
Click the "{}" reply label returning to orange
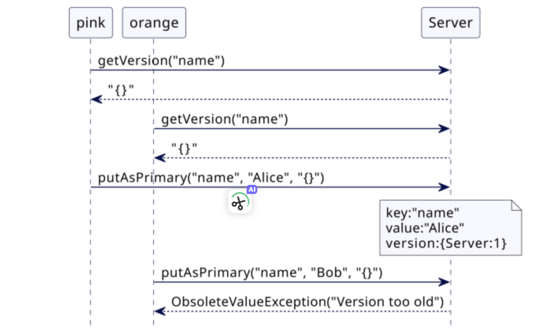(x=184, y=149)
